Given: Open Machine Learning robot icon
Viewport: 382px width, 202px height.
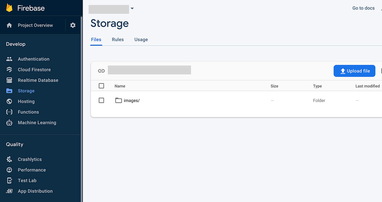Looking at the screenshot, I should [x=9, y=123].
